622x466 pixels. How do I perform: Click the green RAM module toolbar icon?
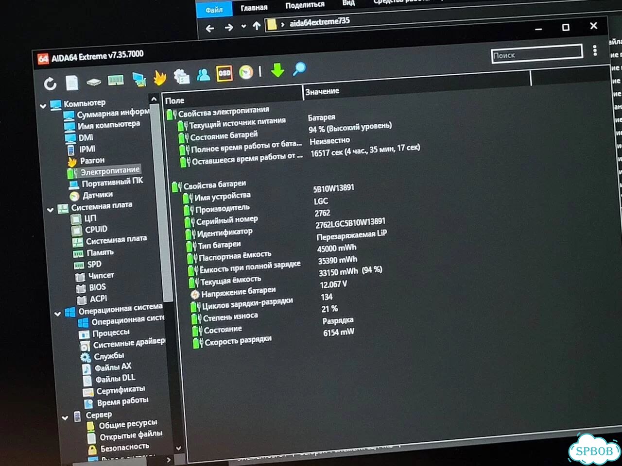click(116, 81)
